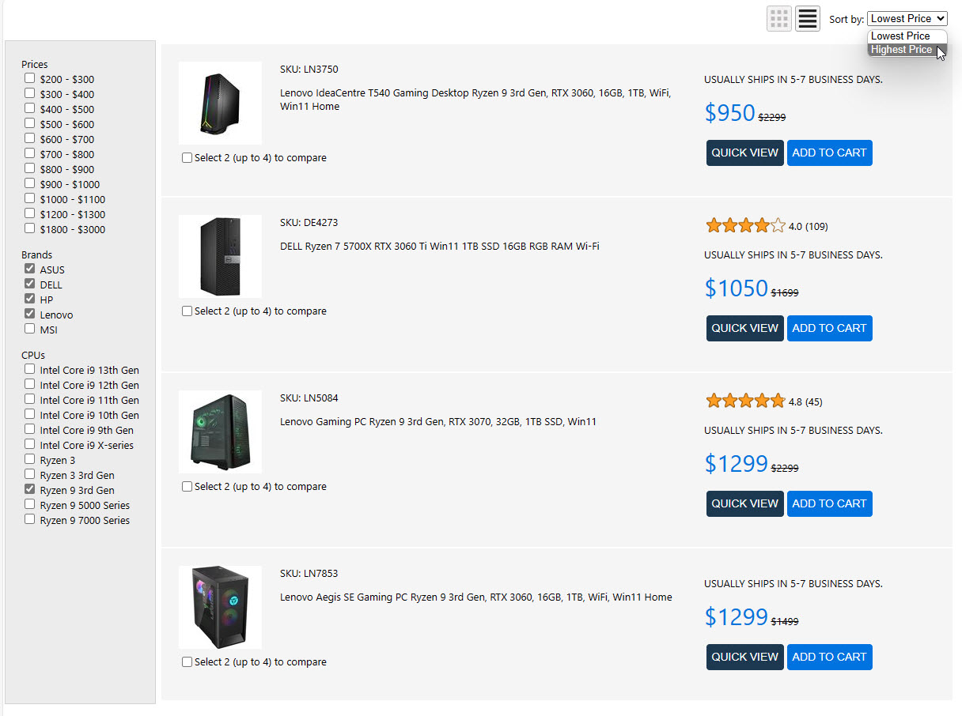Uncheck Ryzen 9 3rd Gen CPU filter
The image size is (962, 716).
30,490
